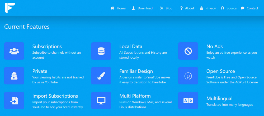Click the Multilingual language icon tile

click(188, 100)
